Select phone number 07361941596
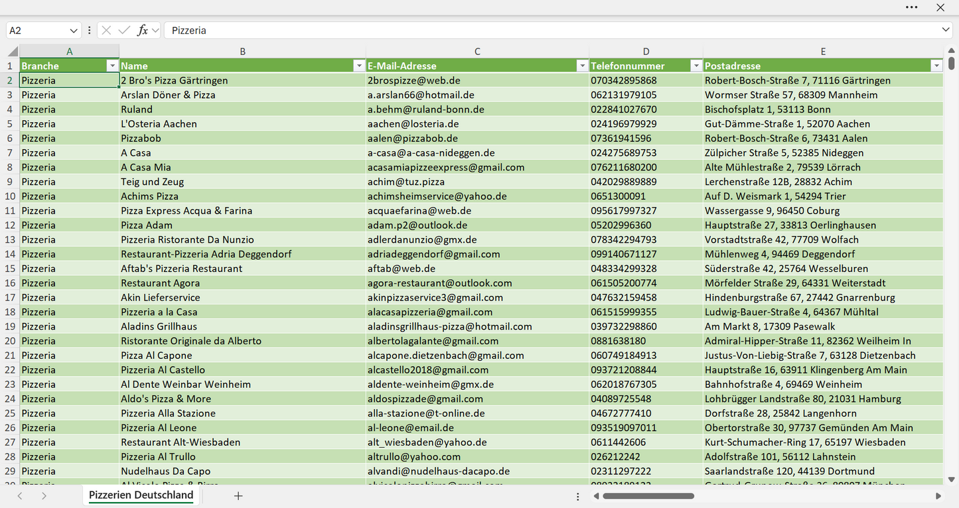The width and height of the screenshot is (959, 508). [x=646, y=139]
